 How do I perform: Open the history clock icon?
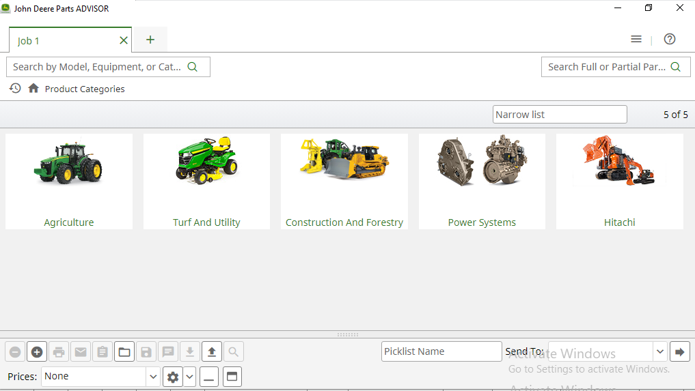15,89
